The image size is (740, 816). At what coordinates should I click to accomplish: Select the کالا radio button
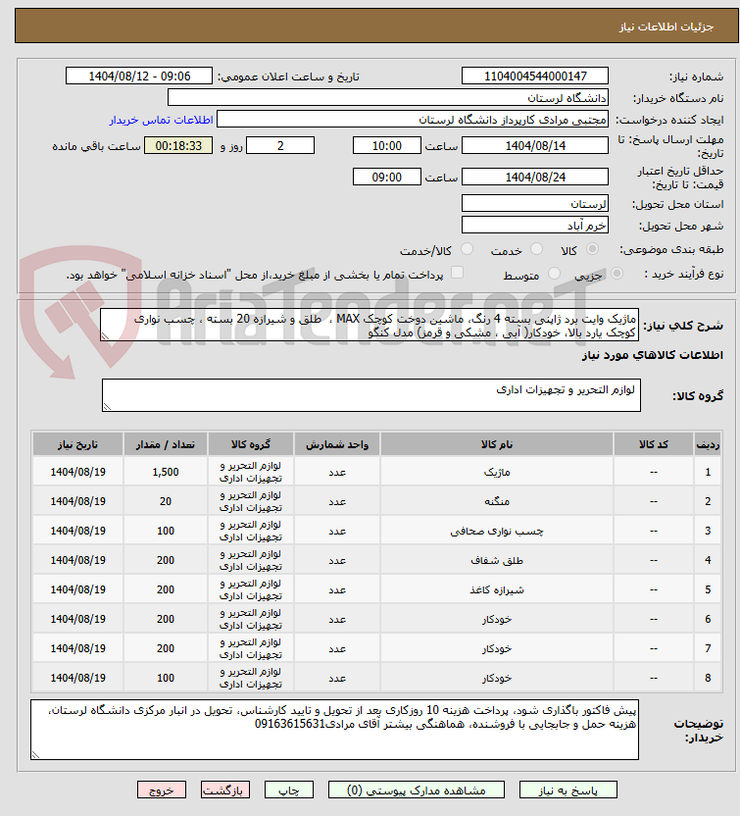pos(592,249)
